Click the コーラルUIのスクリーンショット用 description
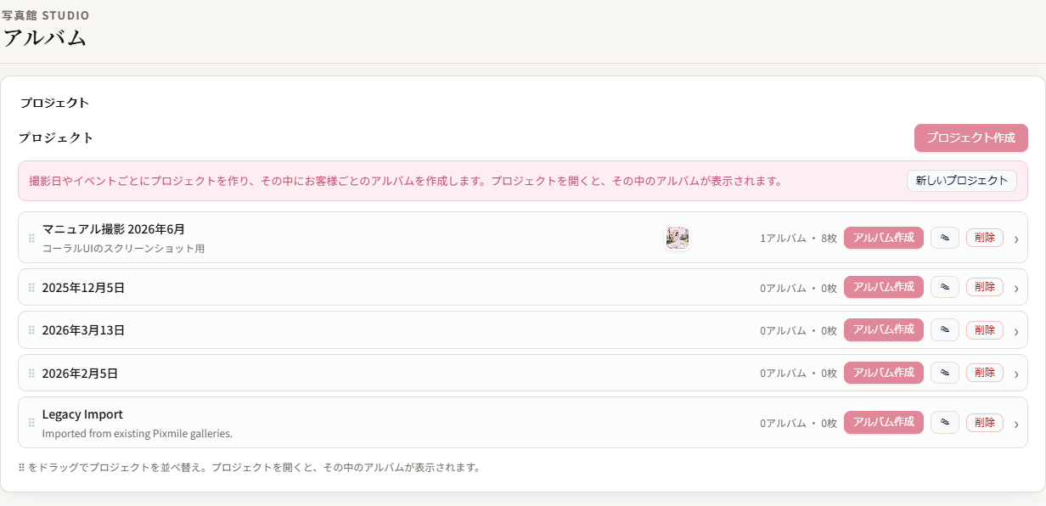 pyautogui.click(x=124, y=249)
